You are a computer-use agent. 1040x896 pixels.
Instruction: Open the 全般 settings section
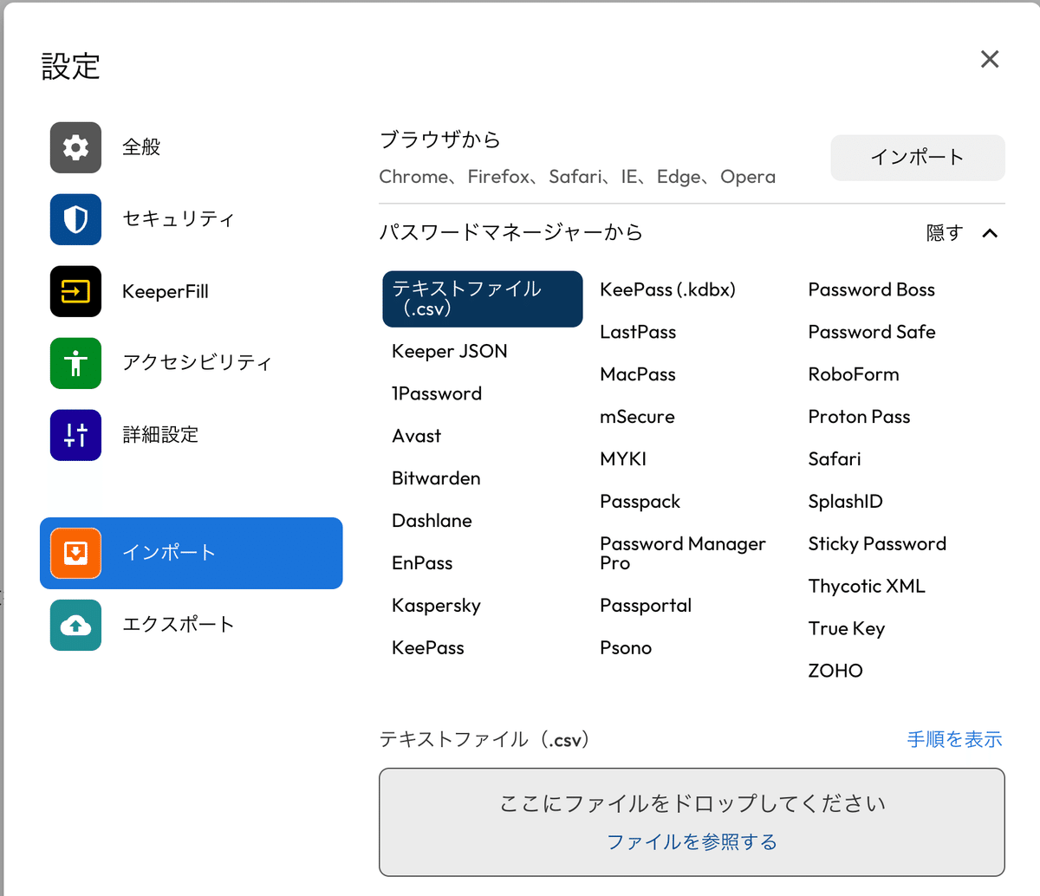click(141, 147)
